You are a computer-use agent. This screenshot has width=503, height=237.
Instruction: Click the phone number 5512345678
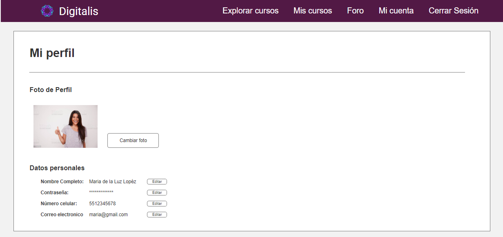point(102,204)
